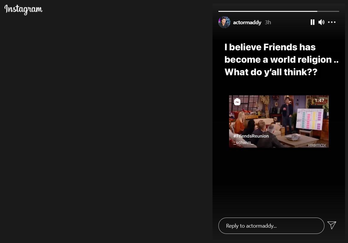Image resolution: width=348 pixels, height=243 pixels.
Task: Jump to the unfilled end of the progress bar
Action: click(x=328, y=11)
